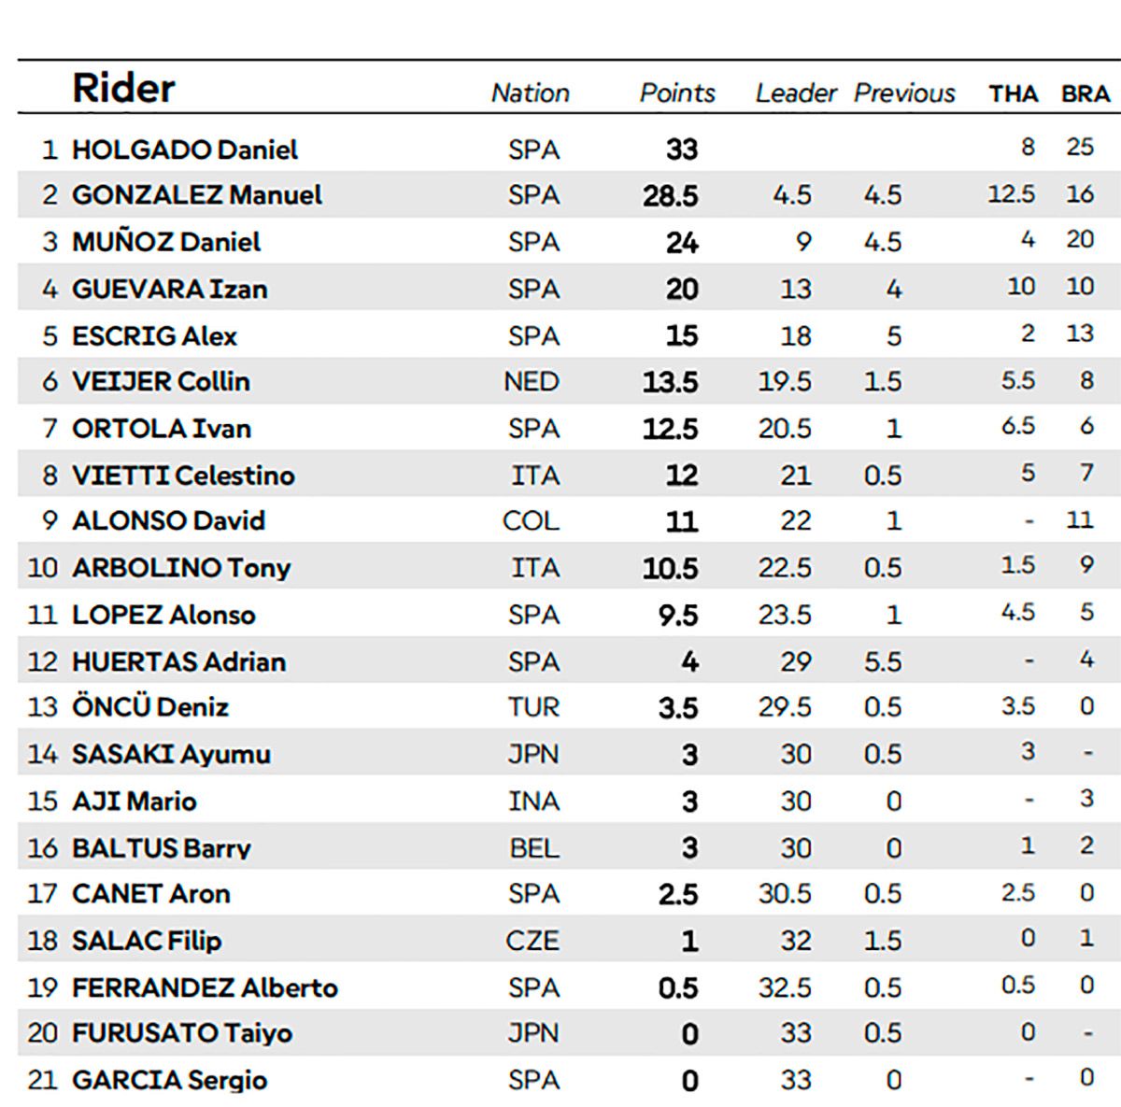
Task: Click VIETTI Celestino's name
Action: pos(183,475)
